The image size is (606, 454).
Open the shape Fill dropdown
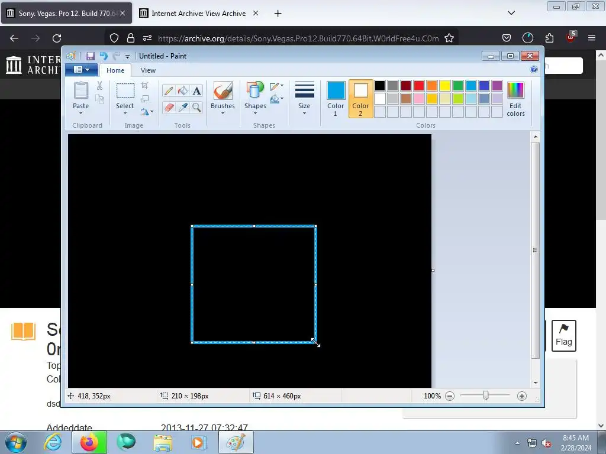click(277, 99)
